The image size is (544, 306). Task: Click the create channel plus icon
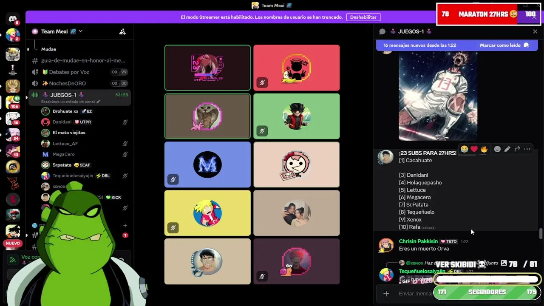tap(125, 226)
